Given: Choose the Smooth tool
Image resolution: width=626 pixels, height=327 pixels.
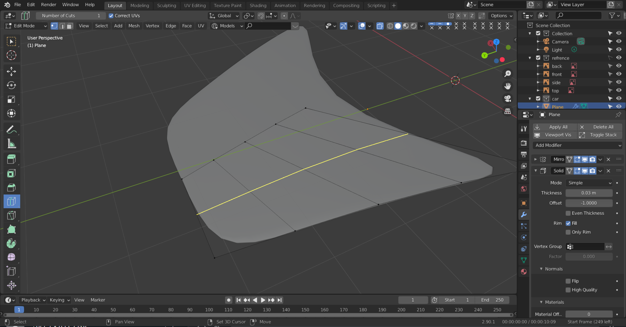Looking at the screenshot, I should pos(11,257).
